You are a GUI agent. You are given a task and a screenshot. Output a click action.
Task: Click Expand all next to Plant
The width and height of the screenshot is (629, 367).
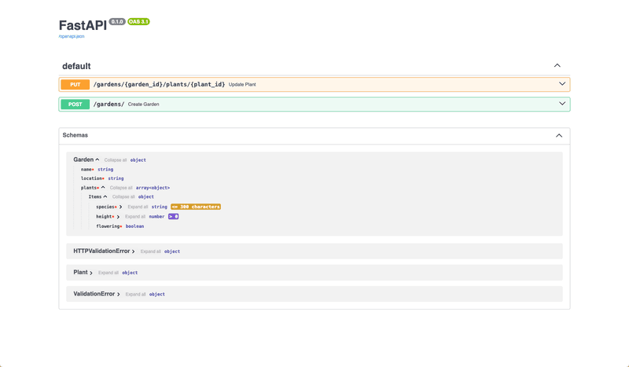point(109,273)
